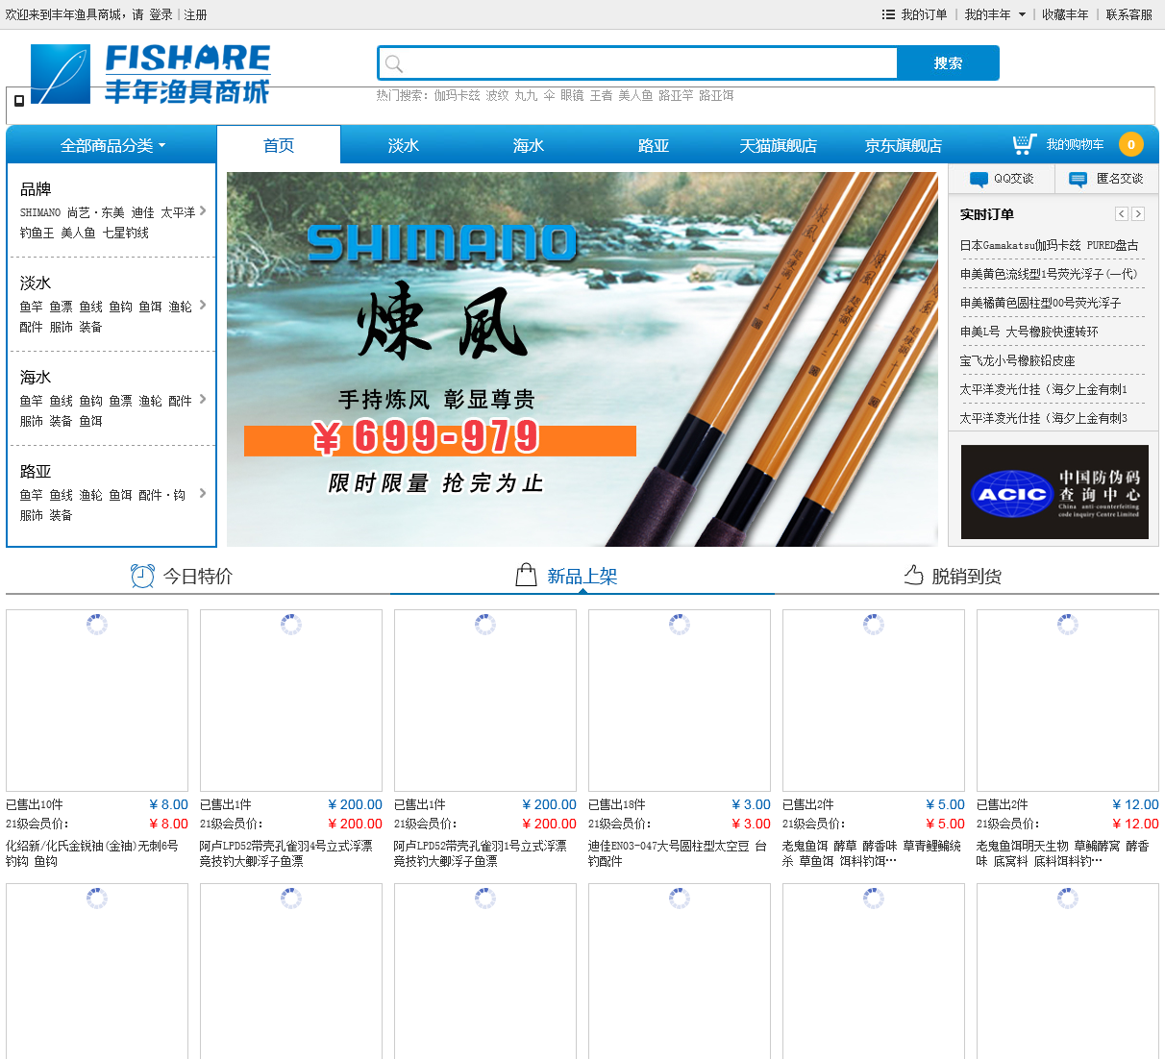Open product 化绍新/化氏金锐袖(金袖)无刺6号钓钩

point(92,853)
